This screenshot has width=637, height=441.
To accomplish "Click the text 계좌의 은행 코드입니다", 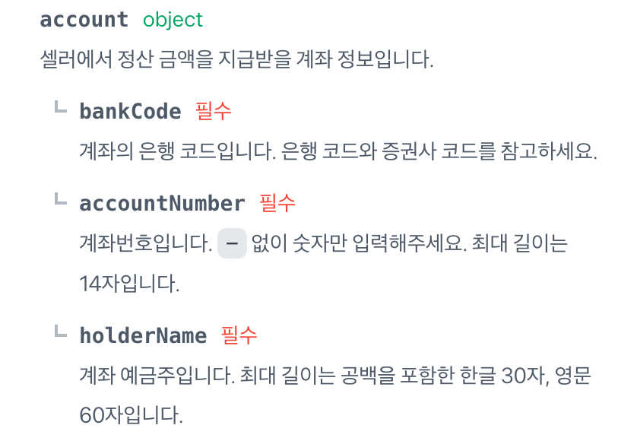I will (x=176, y=151).
